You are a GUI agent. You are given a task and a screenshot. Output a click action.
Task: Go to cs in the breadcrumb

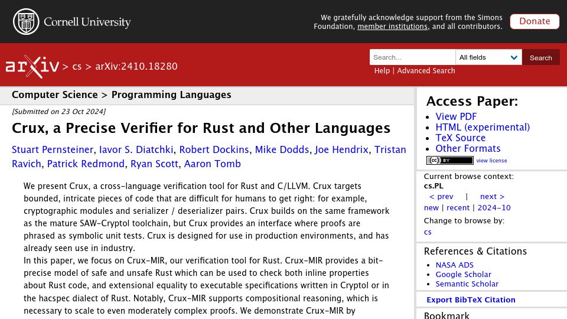click(x=77, y=67)
